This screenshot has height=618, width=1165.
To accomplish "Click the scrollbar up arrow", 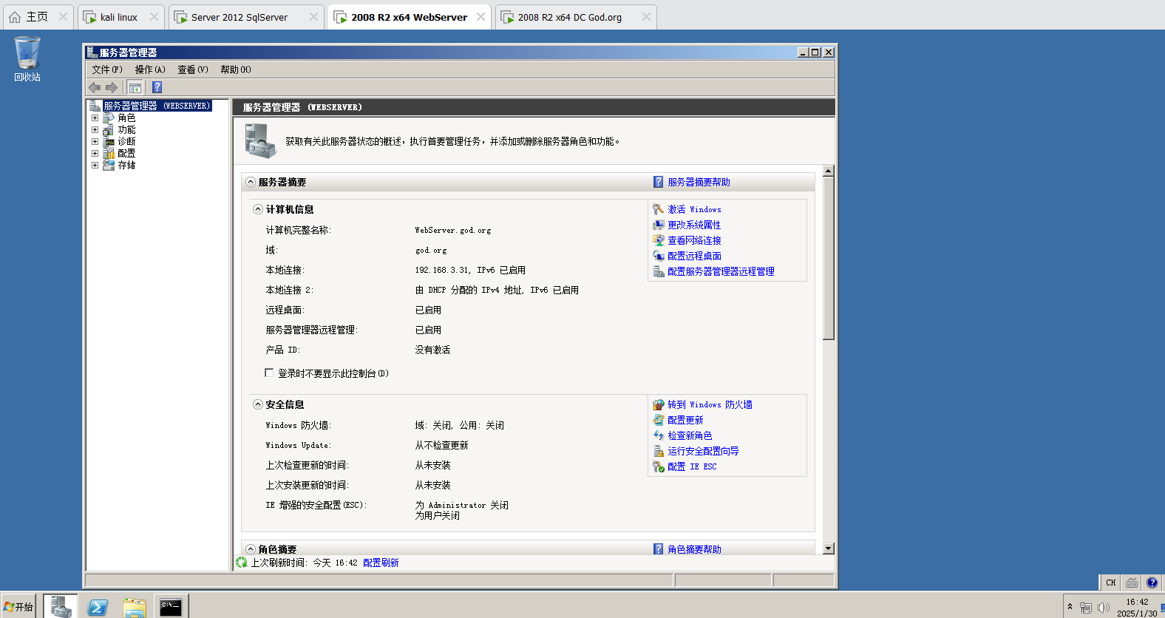I will (829, 171).
